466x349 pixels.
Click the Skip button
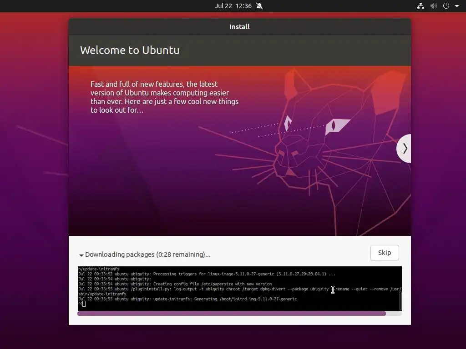click(x=384, y=253)
